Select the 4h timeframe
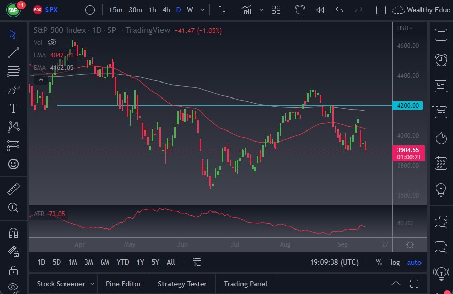Screen dimensions: 453x294 click(166, 10)
